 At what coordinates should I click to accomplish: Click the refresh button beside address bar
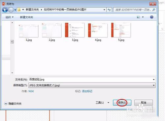(109, 10)
